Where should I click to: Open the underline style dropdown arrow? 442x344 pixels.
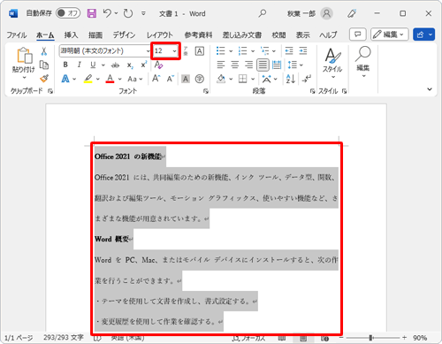(103, 65)
